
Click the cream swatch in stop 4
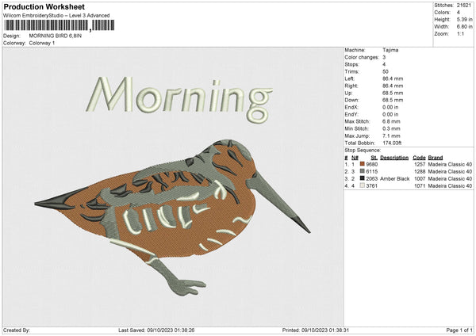click(363, 186)
